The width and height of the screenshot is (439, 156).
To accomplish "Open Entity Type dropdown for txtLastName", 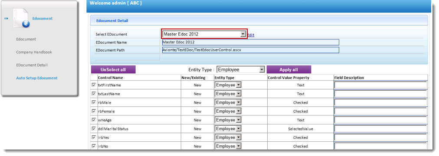I will tap(228, 94).
